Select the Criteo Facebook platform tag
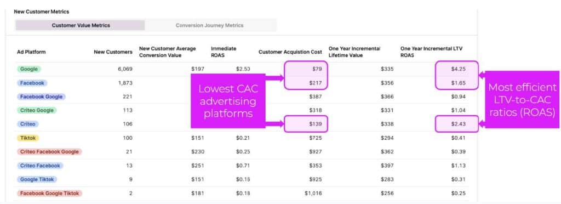The image size is (561, 204). [x=41, y=166]
